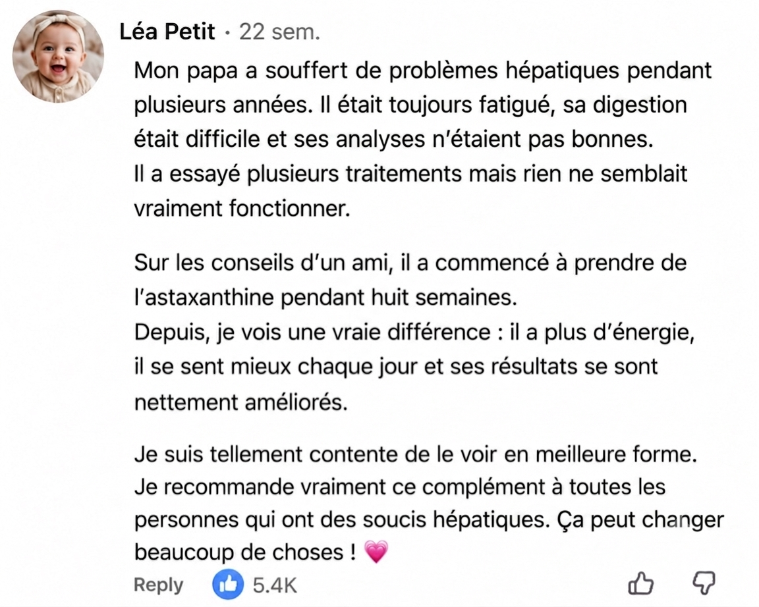Like the comment with outline thumbs-up
759x607 pixels.
click(641, 583)
